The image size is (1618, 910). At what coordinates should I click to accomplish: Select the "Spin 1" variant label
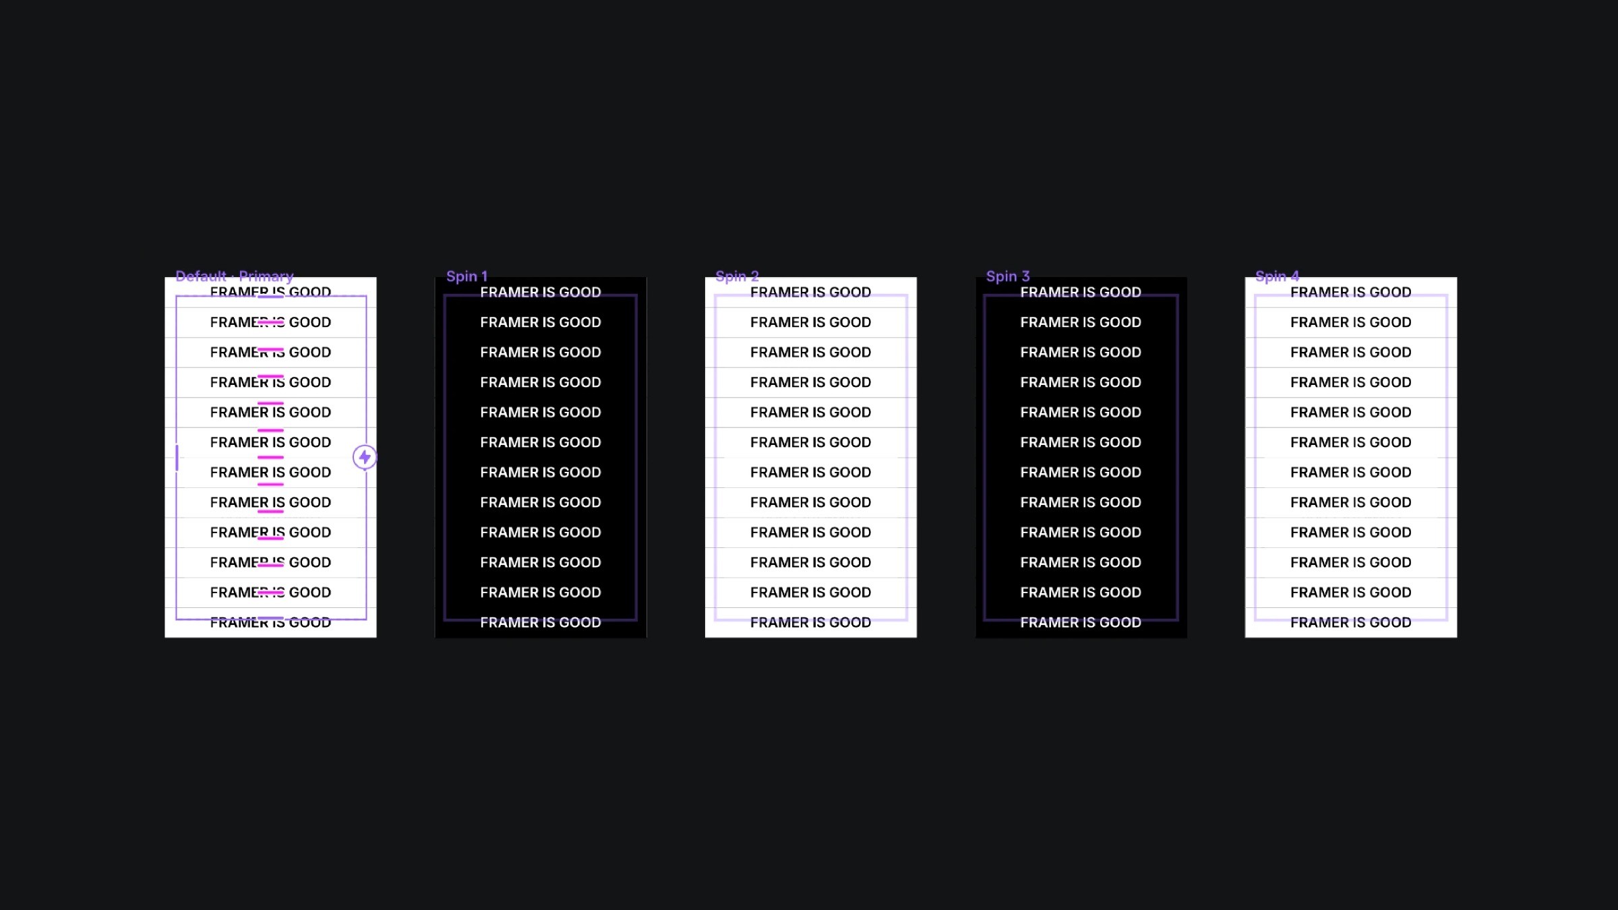coord(467,276)
